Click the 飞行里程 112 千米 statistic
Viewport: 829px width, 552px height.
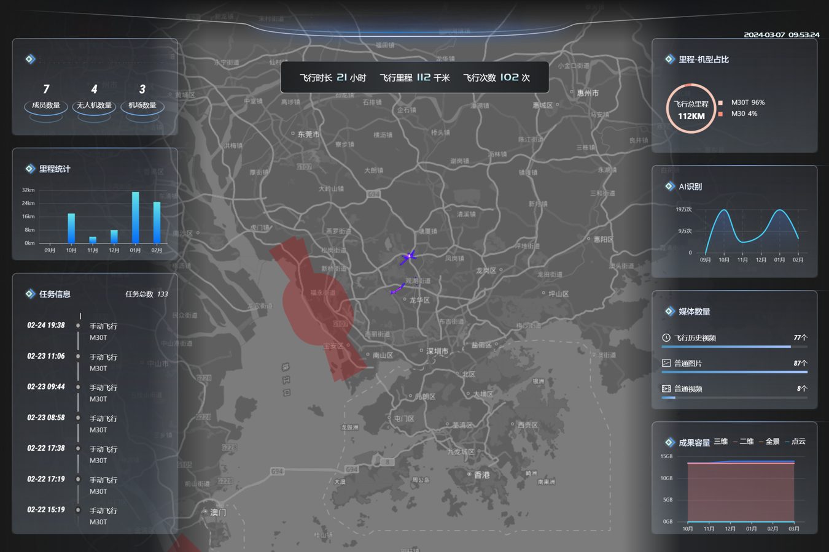tap(415, 77)
